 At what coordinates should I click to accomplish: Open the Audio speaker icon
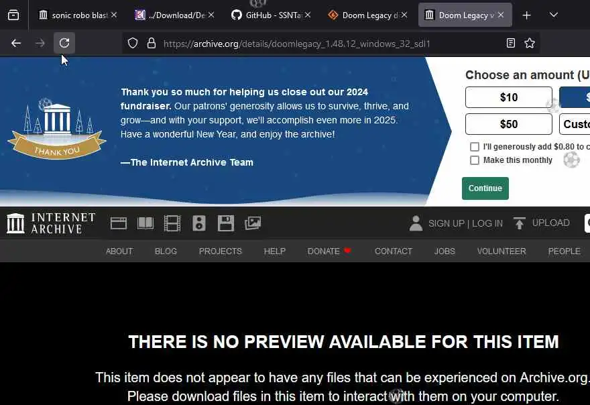point(199,223)
